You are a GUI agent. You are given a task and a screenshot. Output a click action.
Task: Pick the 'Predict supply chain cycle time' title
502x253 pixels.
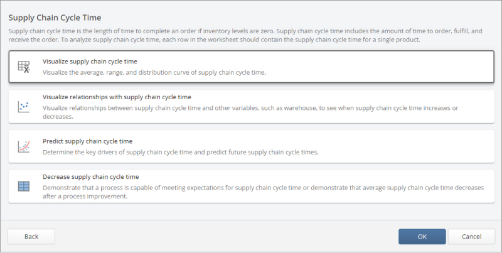coord(87,141)
